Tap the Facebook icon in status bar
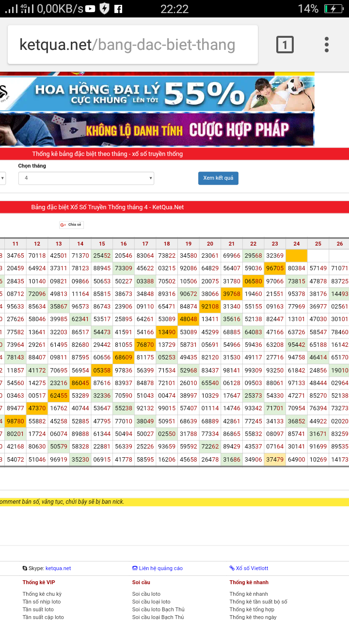The width and height of the screenshot is (349, 620). (x=118, y=9)
